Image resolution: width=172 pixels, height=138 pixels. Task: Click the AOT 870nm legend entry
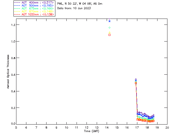pos(34,11)
